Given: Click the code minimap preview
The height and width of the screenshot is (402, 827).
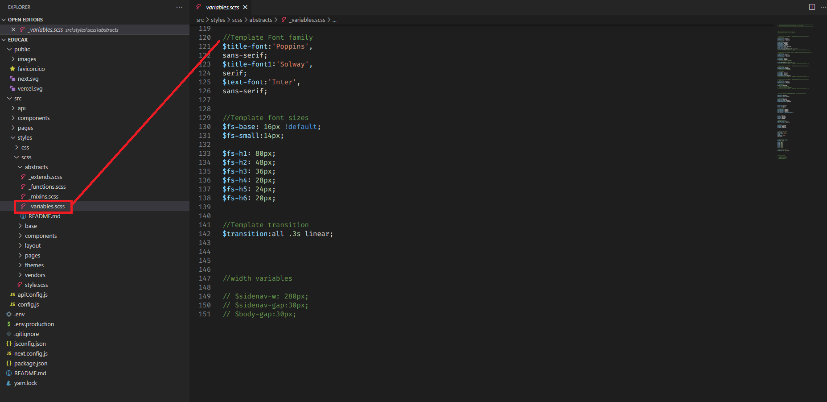Looking at the screenshot, I should click(794, 89).
